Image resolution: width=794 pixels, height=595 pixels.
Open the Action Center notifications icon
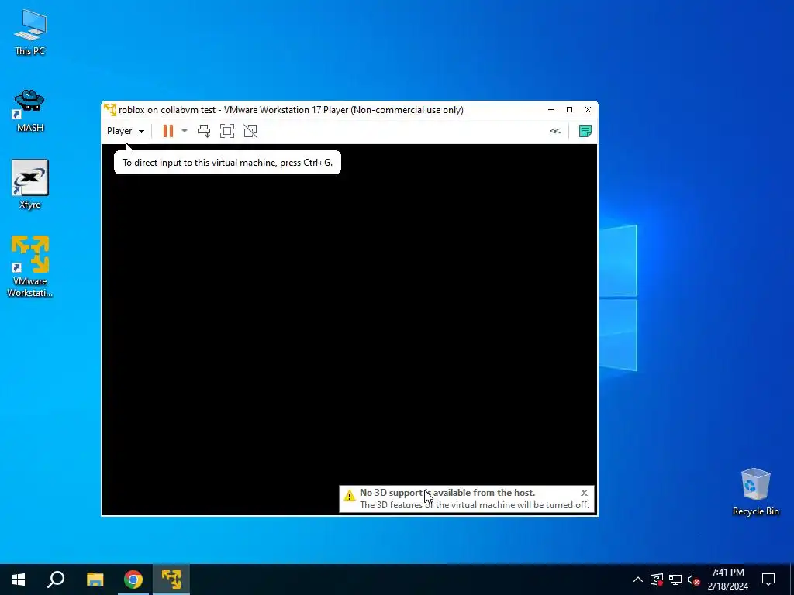click(768, 580)
